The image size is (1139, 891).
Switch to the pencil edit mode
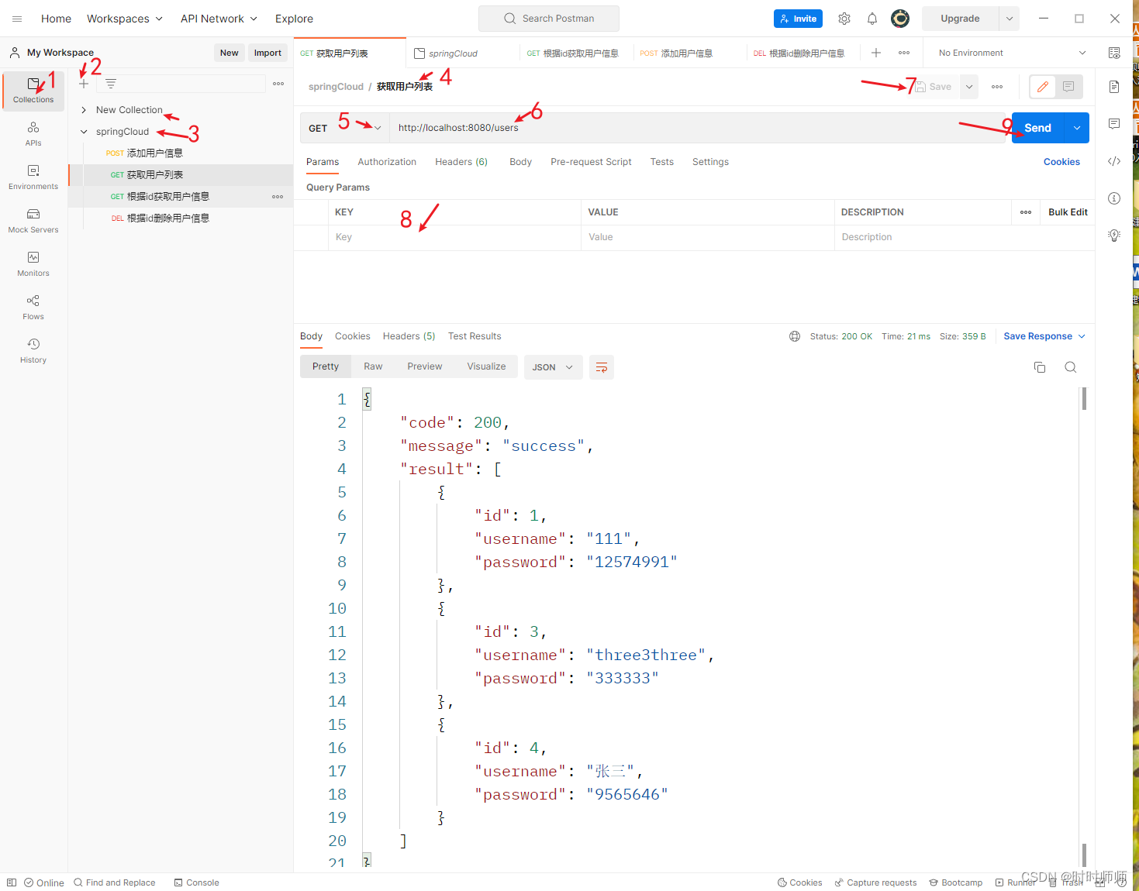coord(1043,87)
